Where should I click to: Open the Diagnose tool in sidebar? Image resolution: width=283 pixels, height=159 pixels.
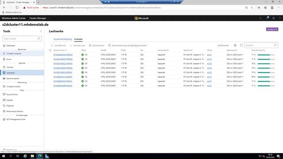[x=10, y=106]
